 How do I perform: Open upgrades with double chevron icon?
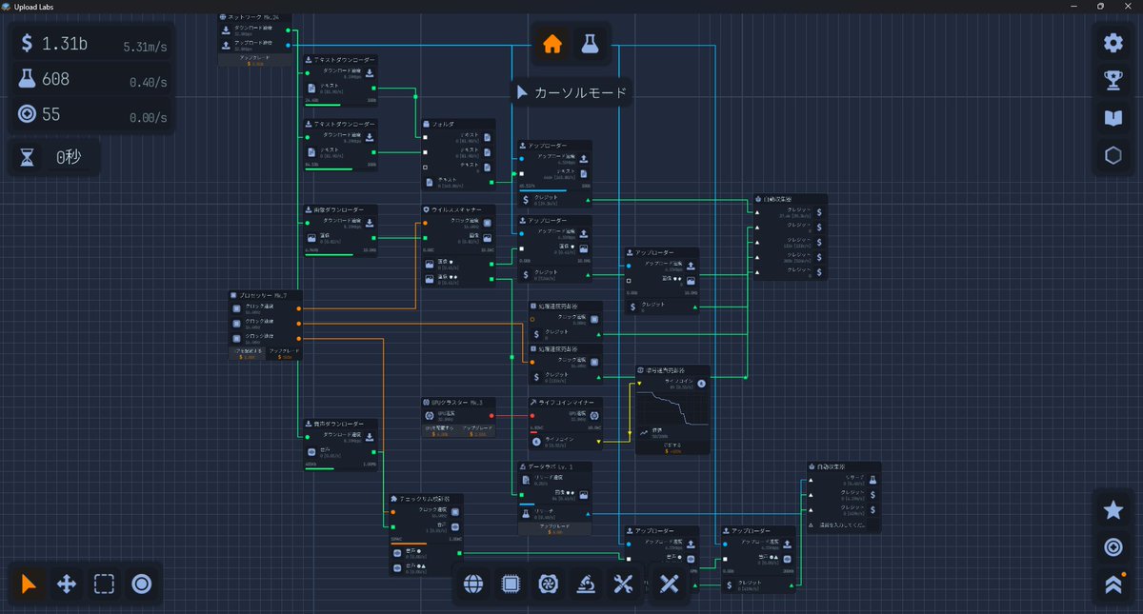pyautogui.click(x=1113, y=585)
